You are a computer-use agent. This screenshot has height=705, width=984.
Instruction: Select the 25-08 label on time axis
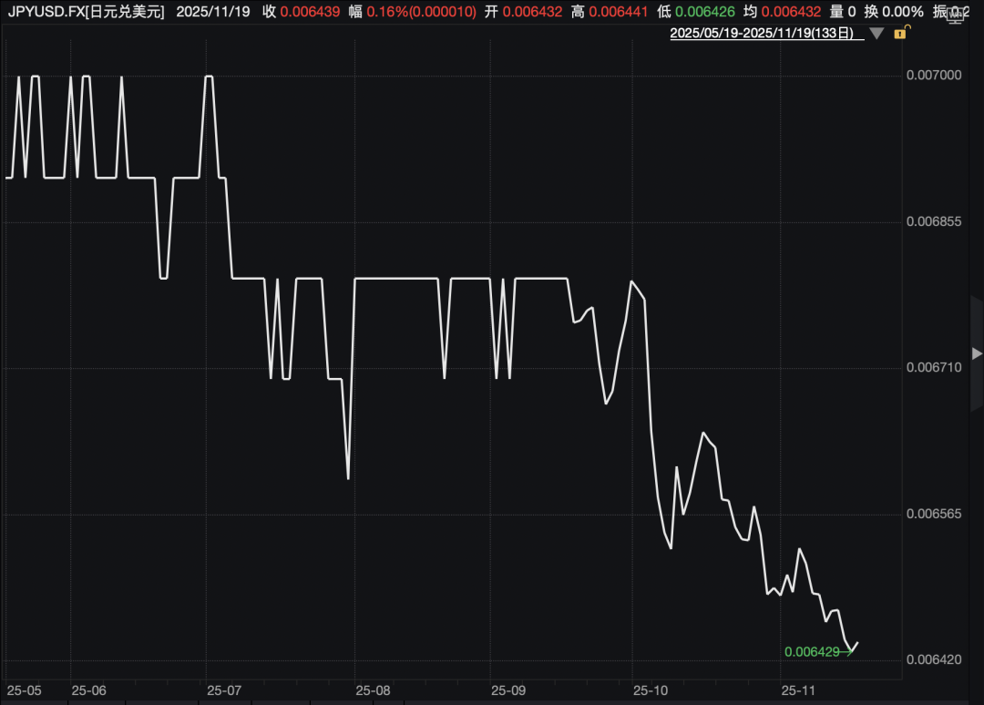pyautogui.click(x=373, y=690)
